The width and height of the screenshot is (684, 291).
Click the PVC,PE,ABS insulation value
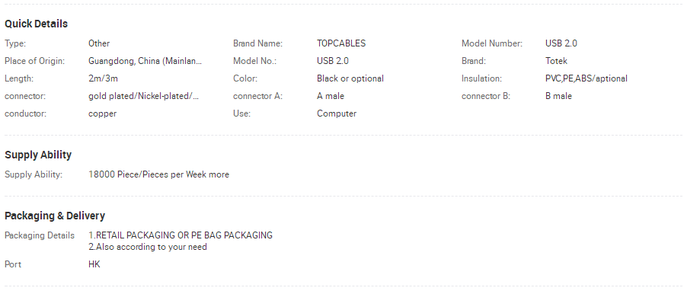coord(587,78)
